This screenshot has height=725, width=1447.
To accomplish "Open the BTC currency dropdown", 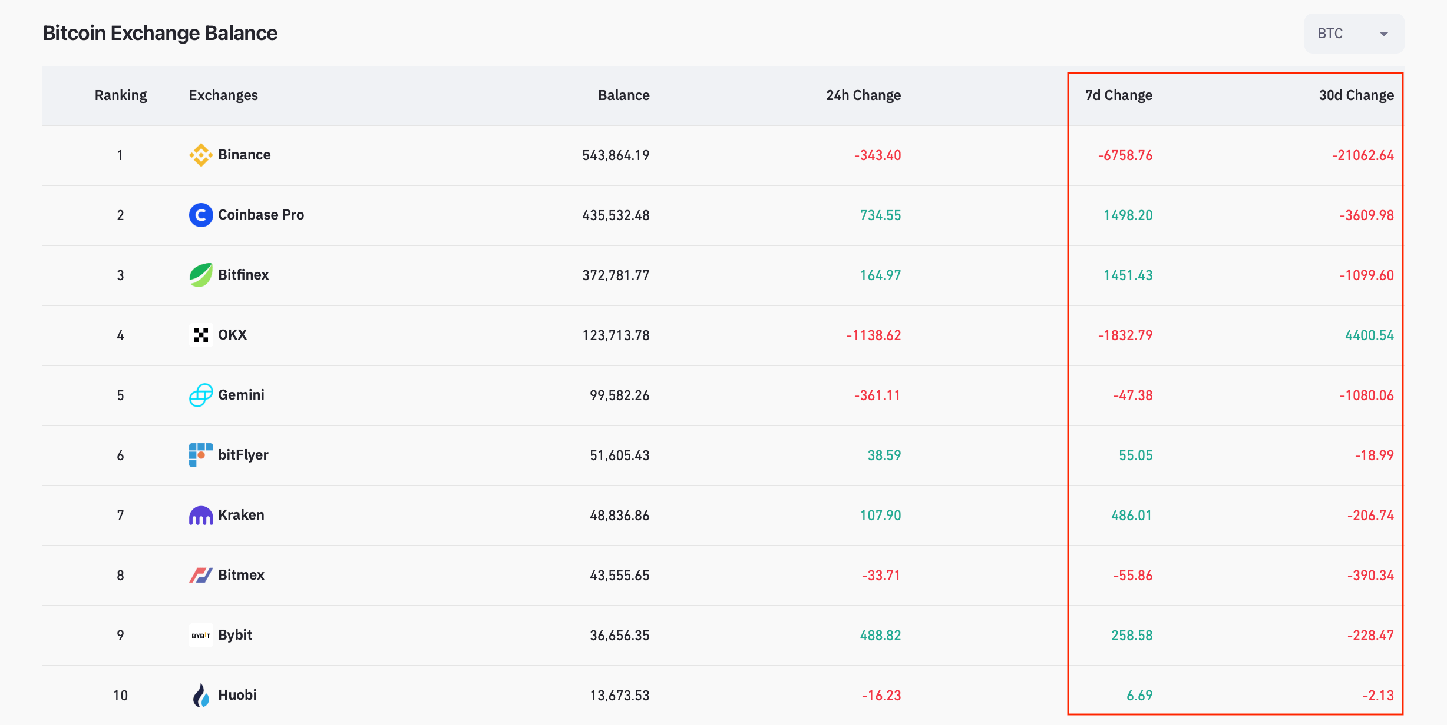I will pyautogui.click(x=1354, y=34).
